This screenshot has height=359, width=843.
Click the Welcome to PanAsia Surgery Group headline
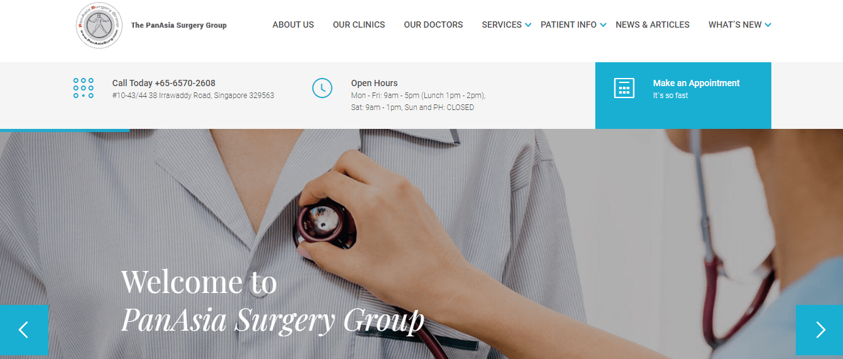point(273,301)
